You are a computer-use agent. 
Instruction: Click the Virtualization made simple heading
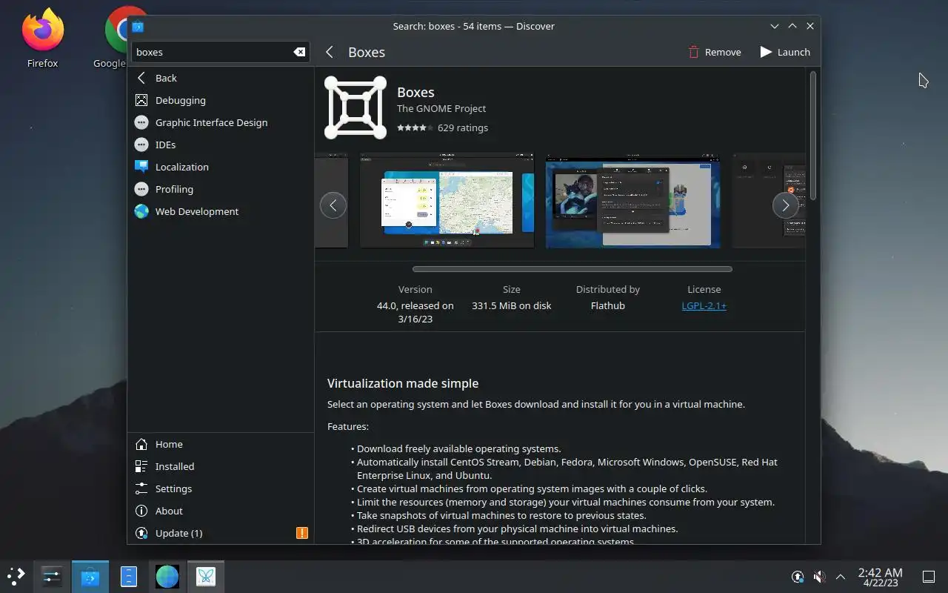coord(403,383)
